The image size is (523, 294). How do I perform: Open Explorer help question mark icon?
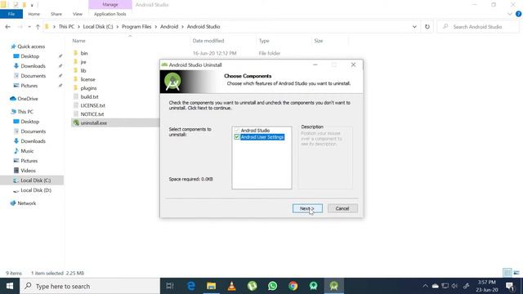(x=518, y=14)
